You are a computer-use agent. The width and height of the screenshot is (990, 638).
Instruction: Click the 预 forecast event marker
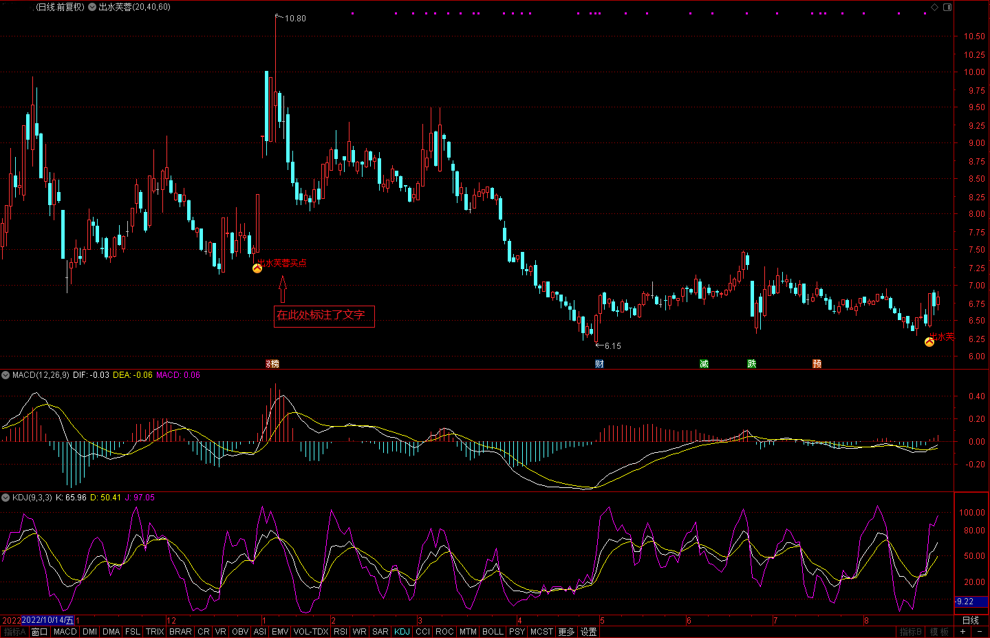(x=817, y=363)
